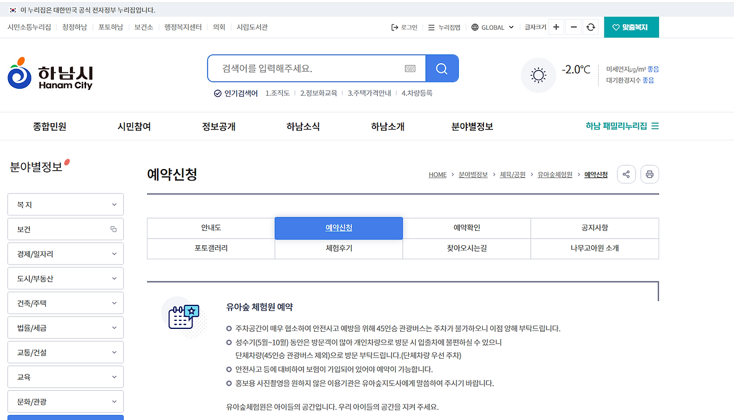Image resolution: width=734 pixels, height=420 pixels.
Task: Open 분야별정보 main menu
Action: click(x=473, y=127)
